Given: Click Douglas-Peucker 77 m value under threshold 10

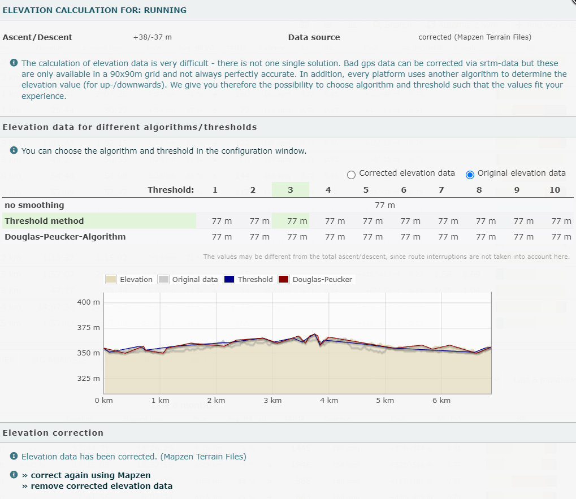Looking at the screenshot, I should [x=561, y=237].
